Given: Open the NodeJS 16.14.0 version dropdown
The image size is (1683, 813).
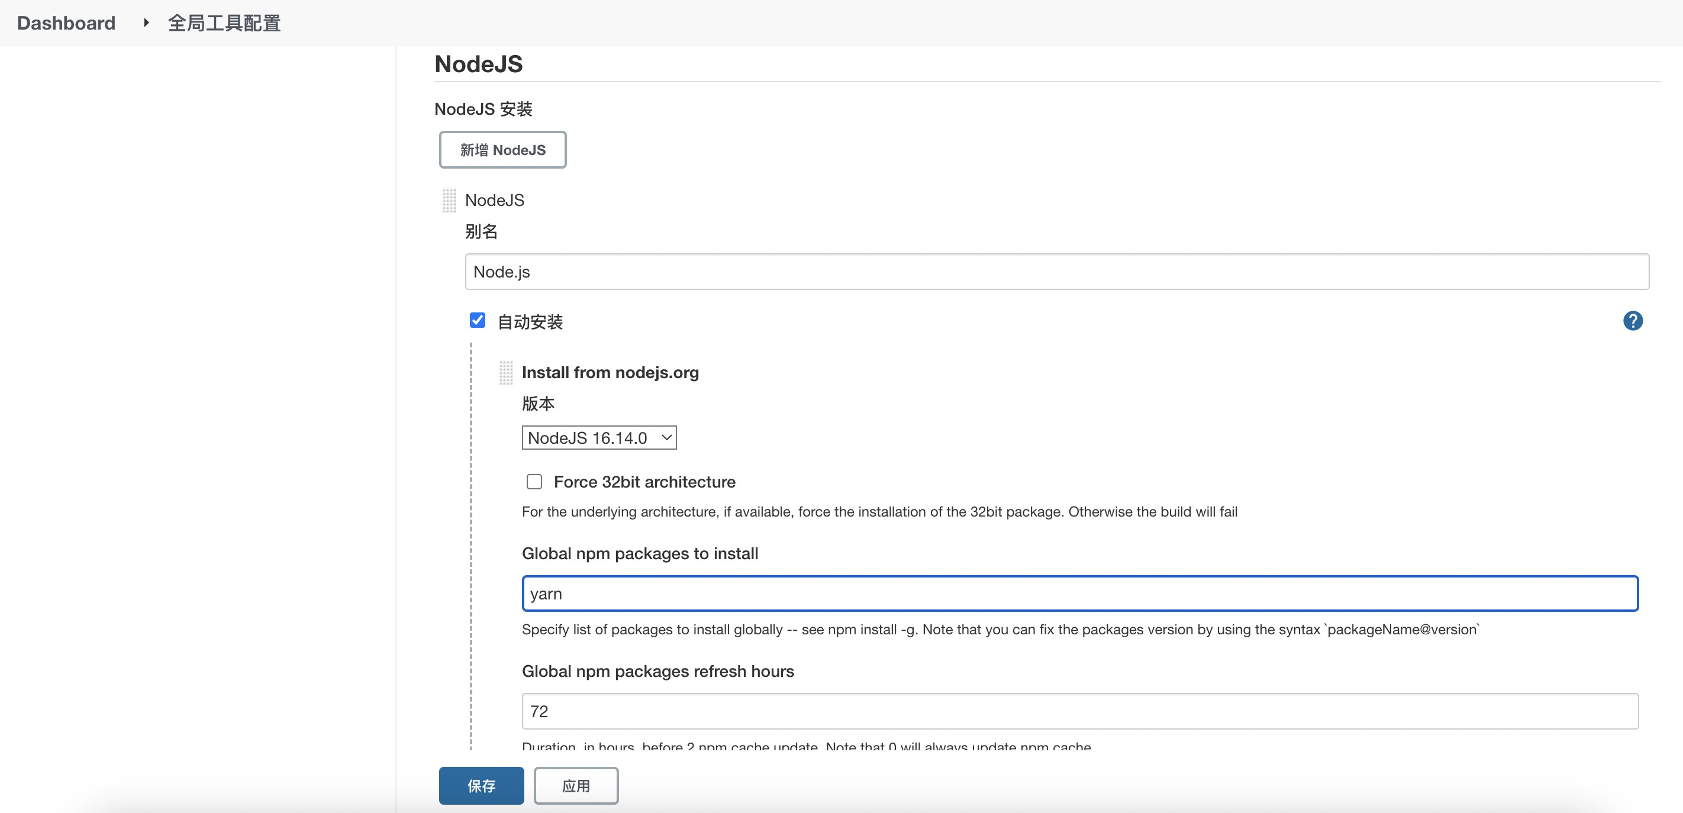Looking at the screenshot, I should (598, 437).
